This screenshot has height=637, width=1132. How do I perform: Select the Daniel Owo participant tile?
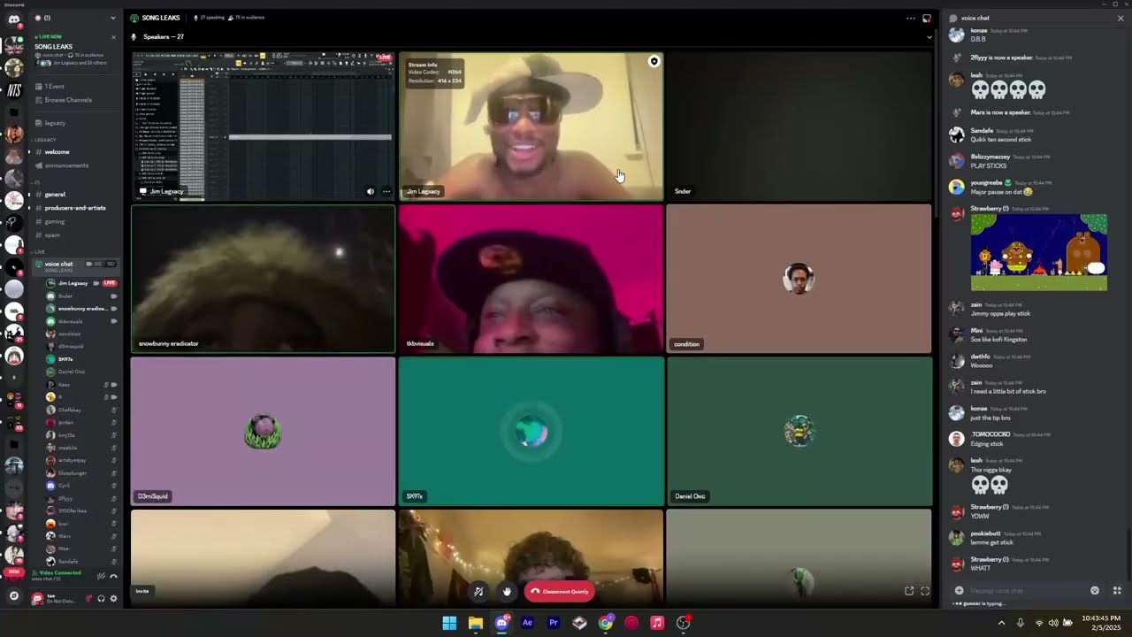[799, 432]
